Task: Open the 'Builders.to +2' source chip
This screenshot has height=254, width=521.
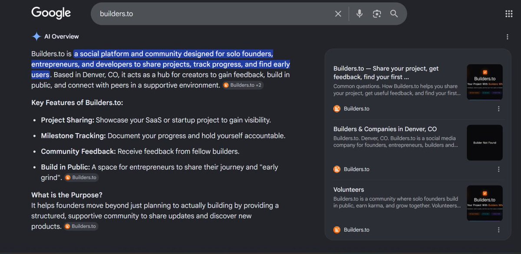Action: [x=243, y=85]
